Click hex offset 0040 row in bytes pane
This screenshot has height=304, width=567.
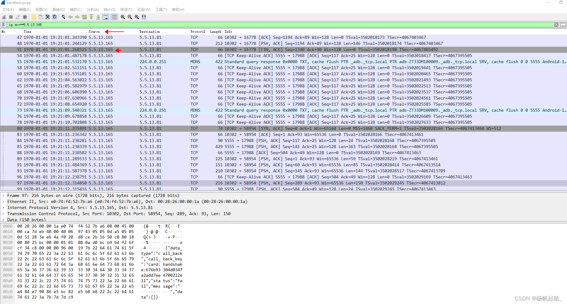pos(8,248)
